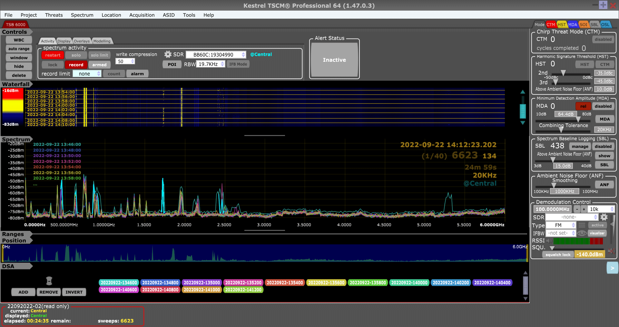Enable armed mode in spectrum activity
Screen dimensions: 619x327
click(x=100, y=65)
